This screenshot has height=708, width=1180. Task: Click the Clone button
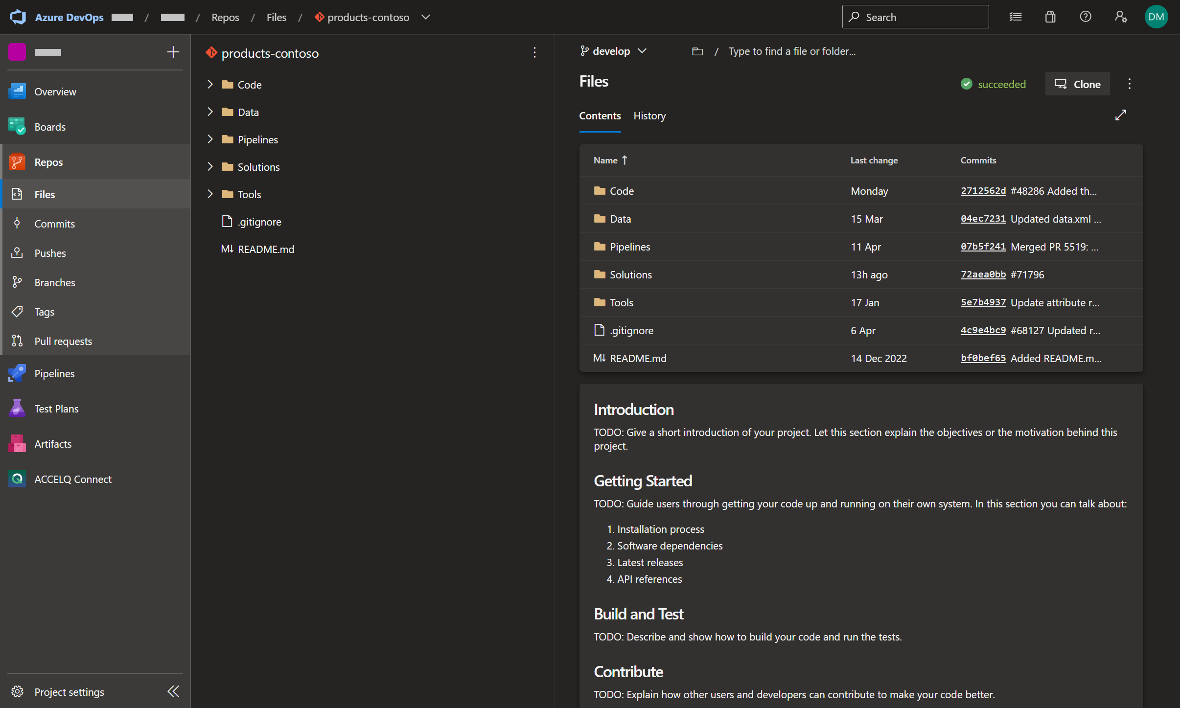point(1077,84)
